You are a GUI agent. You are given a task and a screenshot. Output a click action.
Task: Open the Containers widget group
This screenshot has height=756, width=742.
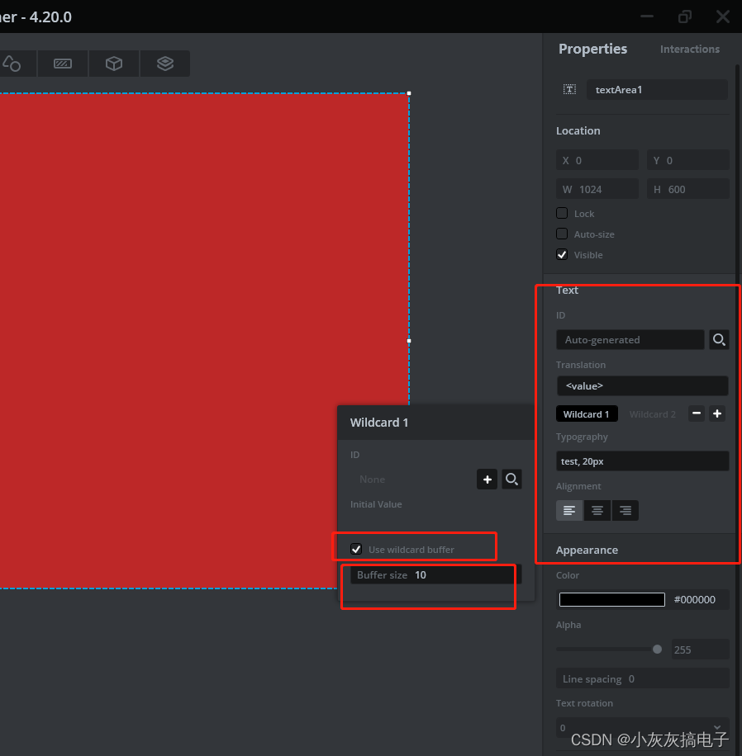[114, 64]
